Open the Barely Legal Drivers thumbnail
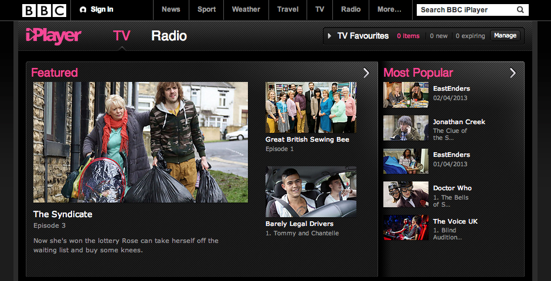Screen dimensions: 551x281 [x=311, y=191]
